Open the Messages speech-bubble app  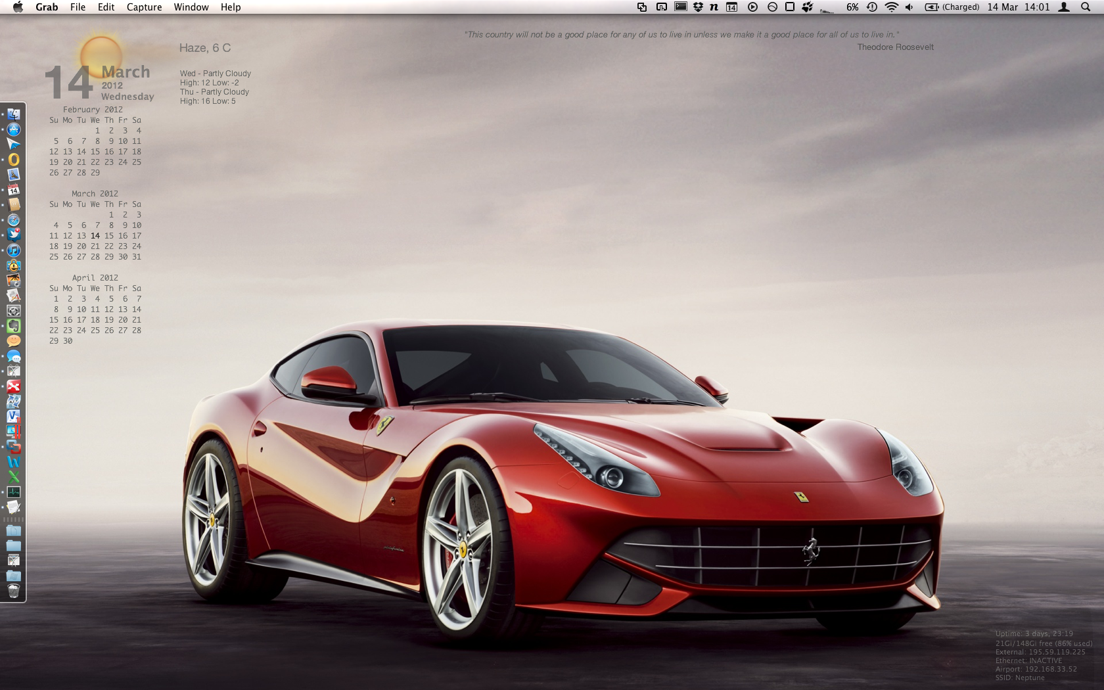tap(14, 357)
